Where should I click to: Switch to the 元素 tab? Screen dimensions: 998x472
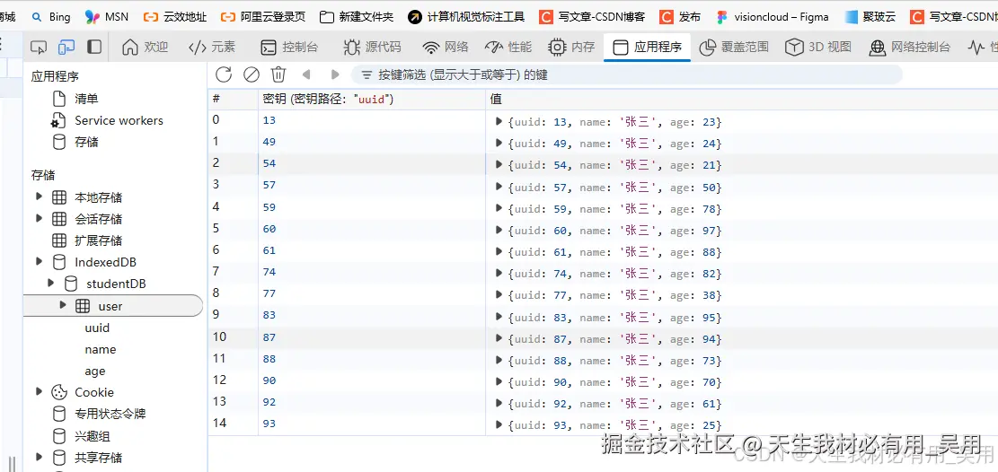click(212, 47)
